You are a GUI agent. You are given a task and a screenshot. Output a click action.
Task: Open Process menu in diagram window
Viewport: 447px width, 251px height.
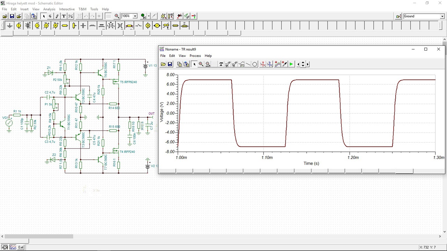[195, 56]
